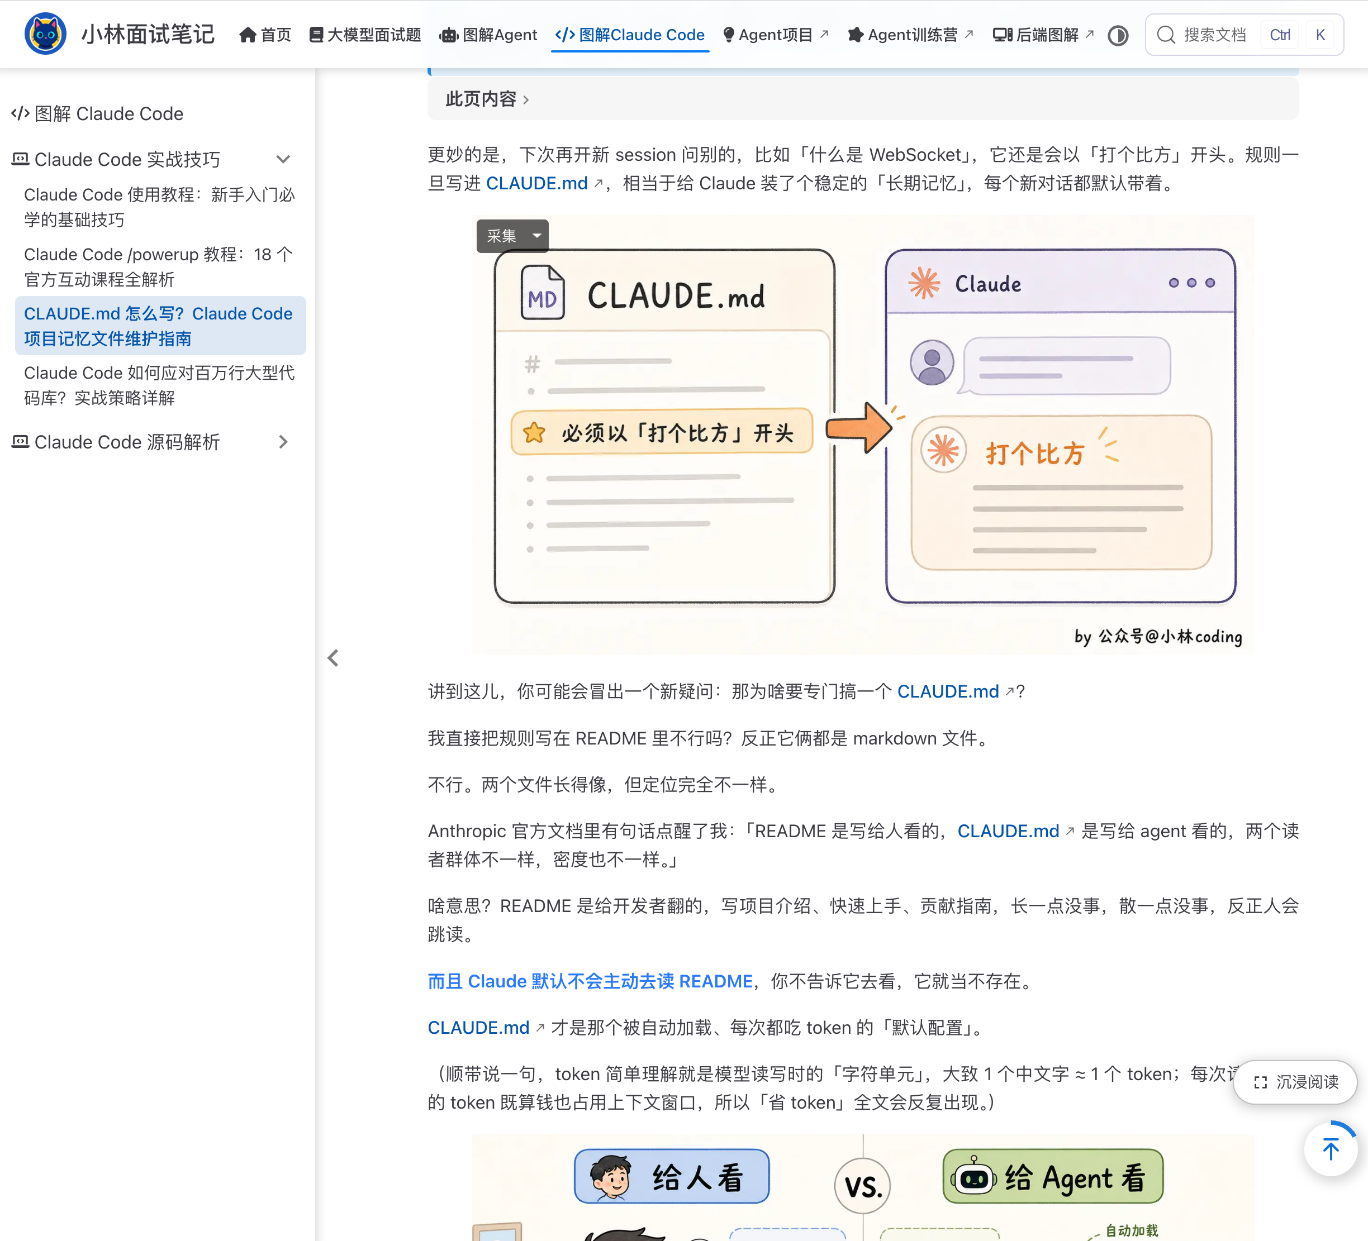Expand the Claude Code 源码解析 section chevron

[x=283, y=442]
